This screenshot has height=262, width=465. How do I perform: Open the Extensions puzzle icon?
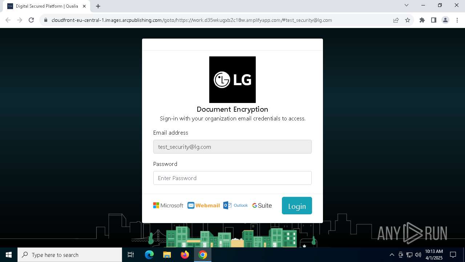pyautogui.click(x=422, y=20)
